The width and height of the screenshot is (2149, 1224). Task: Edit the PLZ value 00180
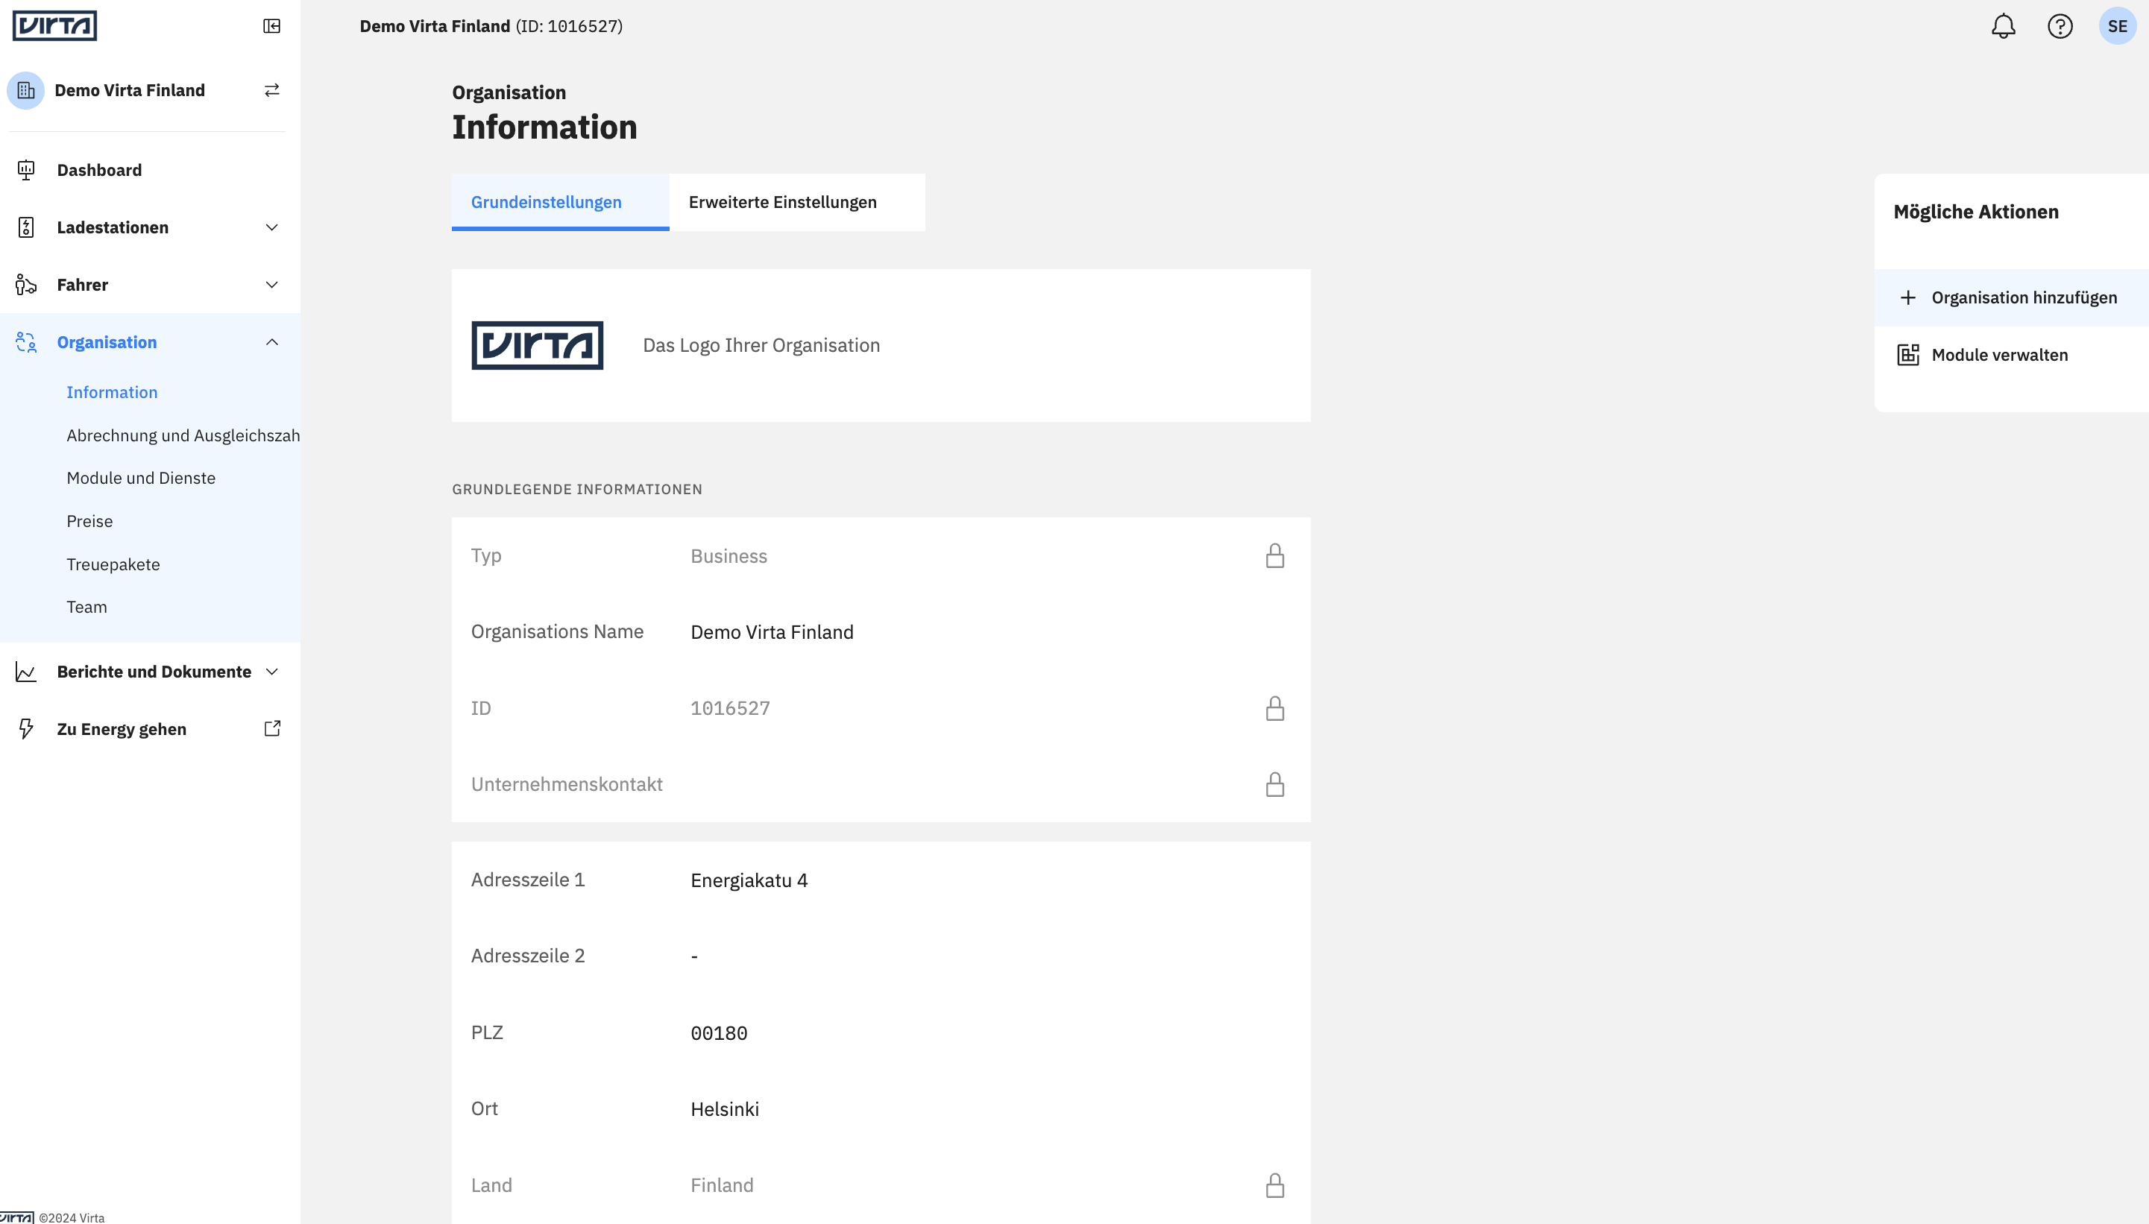(x=719, y=1033)
